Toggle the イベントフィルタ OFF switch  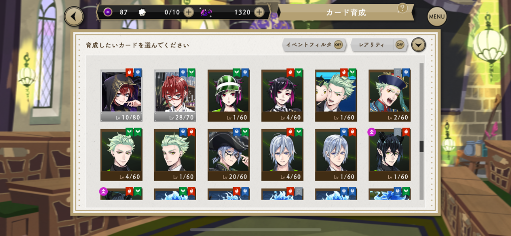338,45
